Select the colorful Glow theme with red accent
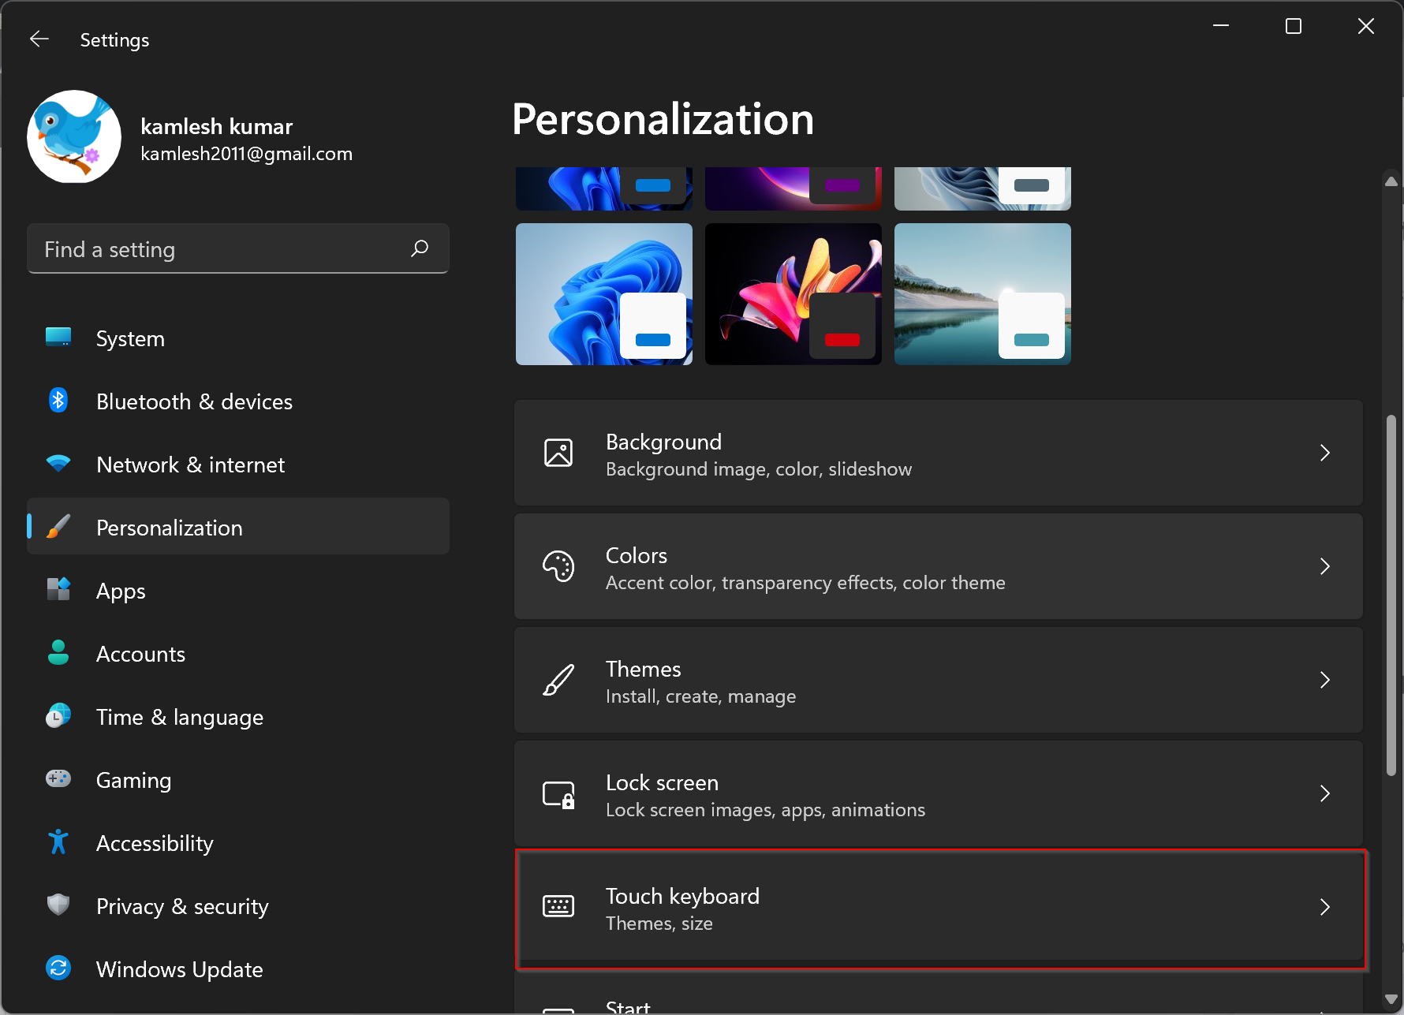This screenshot has height=1015, width=1404. pyautogui.click(x=793, y=294)
